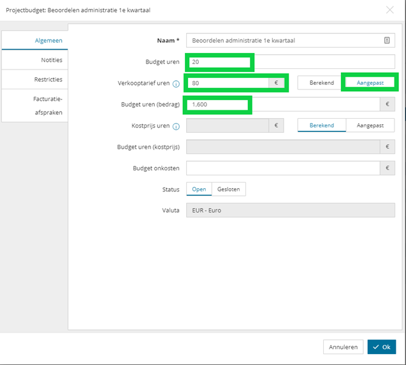
Task: Click the disabled Kostprijs uren field
Action: point(228,126)
